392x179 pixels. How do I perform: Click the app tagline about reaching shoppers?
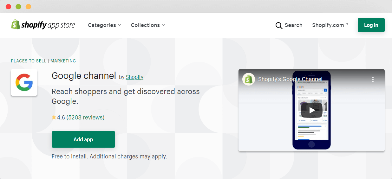[126, 96]
